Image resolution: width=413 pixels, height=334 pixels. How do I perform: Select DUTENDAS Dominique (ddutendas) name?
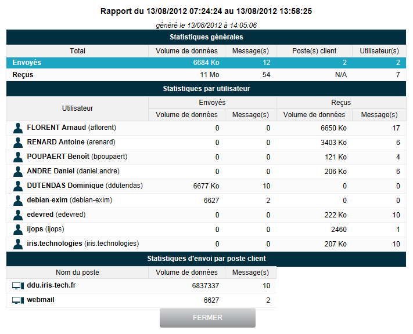(x=85, y=186)
